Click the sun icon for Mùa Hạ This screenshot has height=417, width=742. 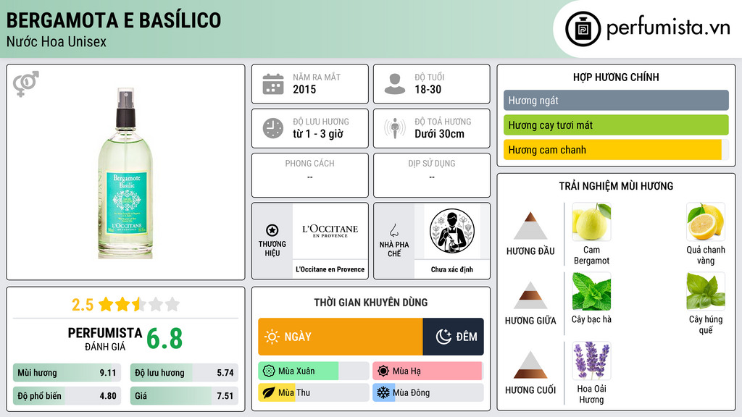click(383, 371)
